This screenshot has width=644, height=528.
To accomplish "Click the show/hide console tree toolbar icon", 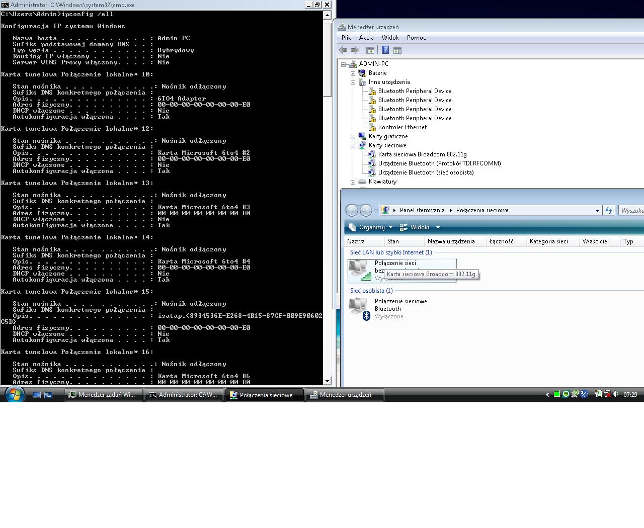I will 370,50.
